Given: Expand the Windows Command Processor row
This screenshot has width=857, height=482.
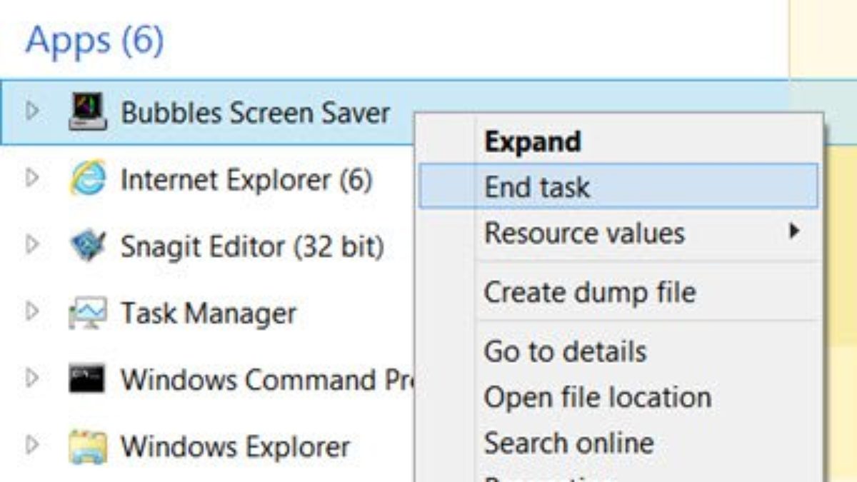Looking at the screenshot, I should 31,378.
